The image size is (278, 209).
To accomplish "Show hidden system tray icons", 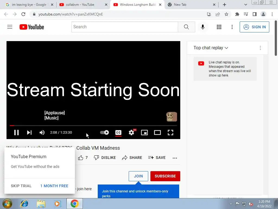I will (x=231, y=204).
